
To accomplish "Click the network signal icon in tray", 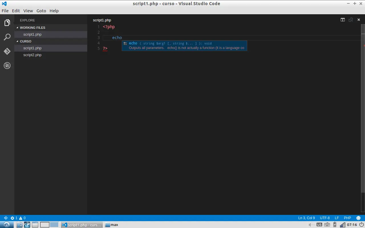I will pos(342,225).
